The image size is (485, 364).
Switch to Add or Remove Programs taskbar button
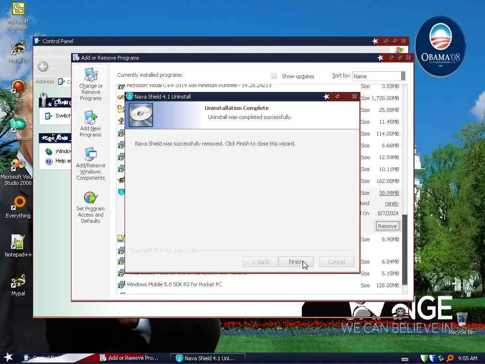point(130,358)
